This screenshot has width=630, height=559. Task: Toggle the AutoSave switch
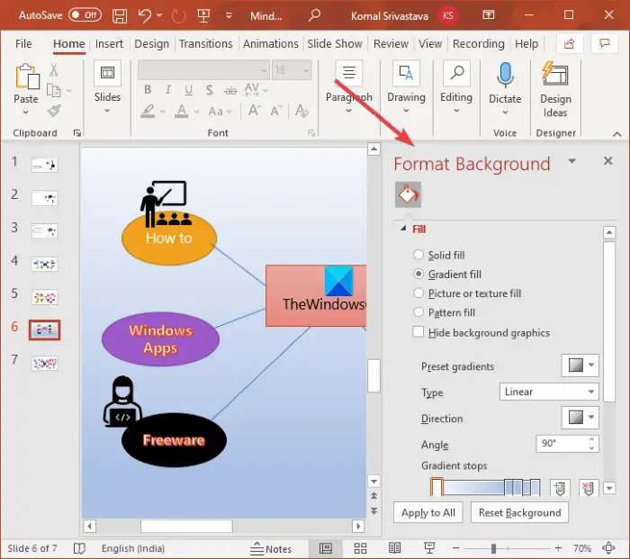coord(85,15)
